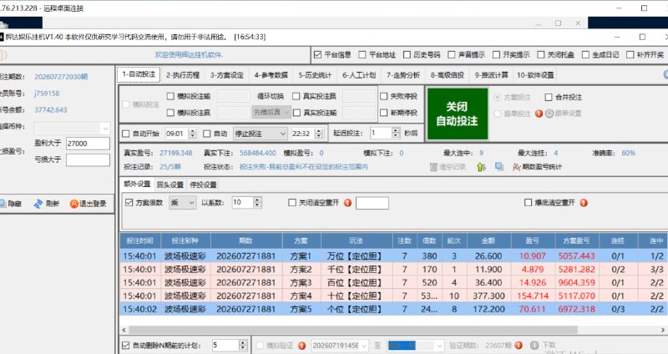Click red info icon beside 爆底清空重开
Image resolution: width=668 pixels, height=354 pixels.
point(584,203)
